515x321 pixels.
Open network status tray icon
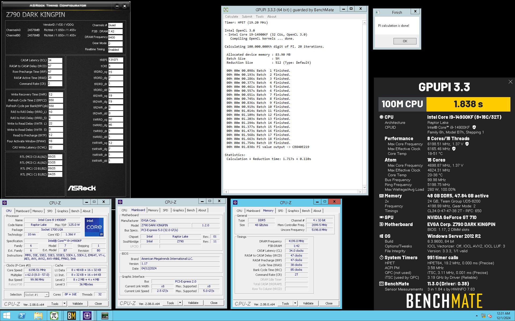point(483,316)
